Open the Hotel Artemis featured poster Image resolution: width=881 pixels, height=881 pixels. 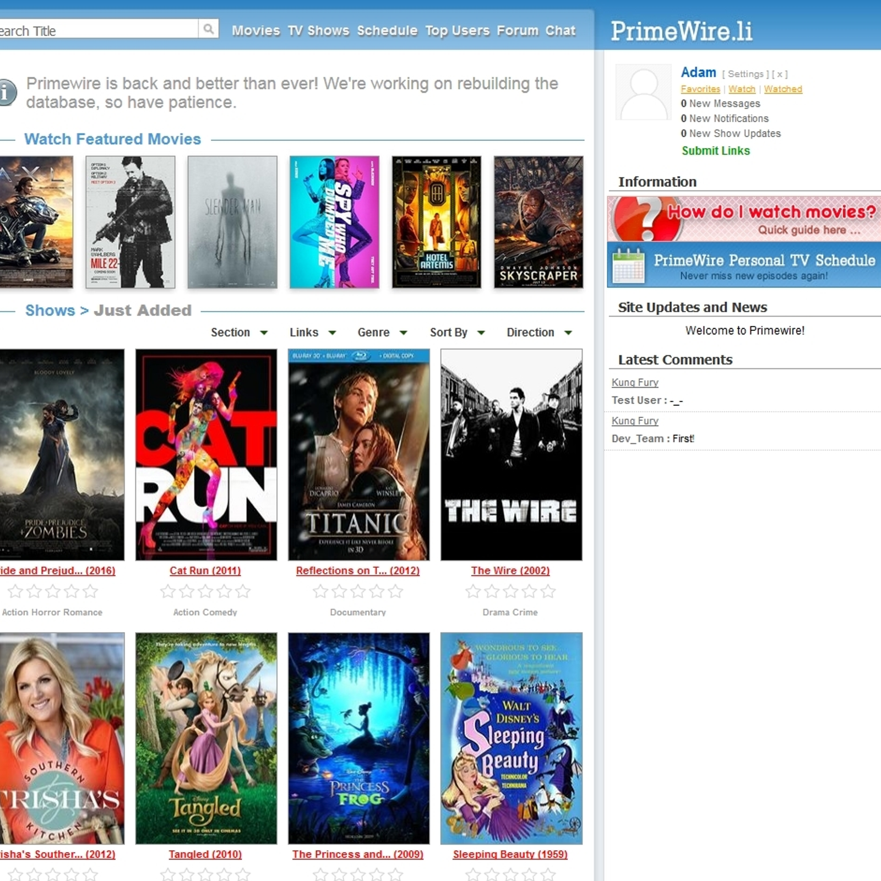[436, 222]
